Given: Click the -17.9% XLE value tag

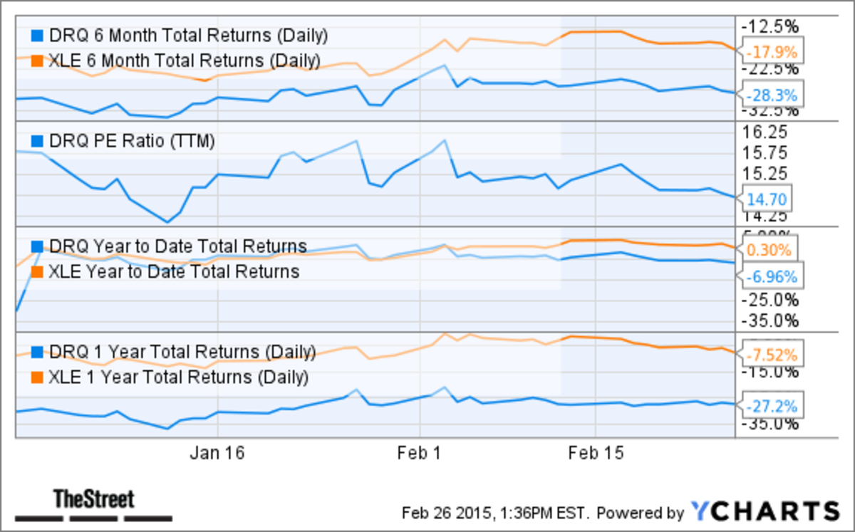Looking at the screenshot, I should click(771, 51).
